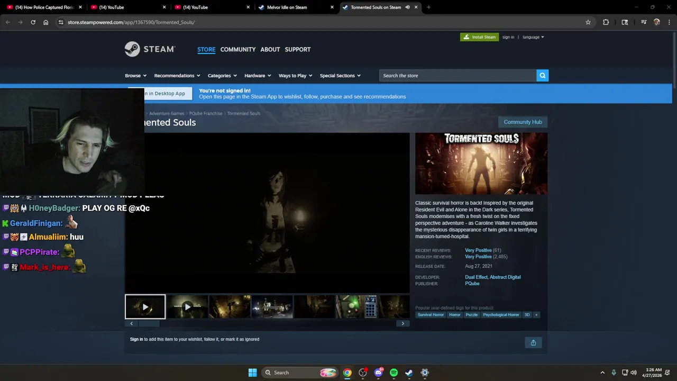Open volume control in tray
677x381 pixels.
pyautogui.click(x=633, y=373)
